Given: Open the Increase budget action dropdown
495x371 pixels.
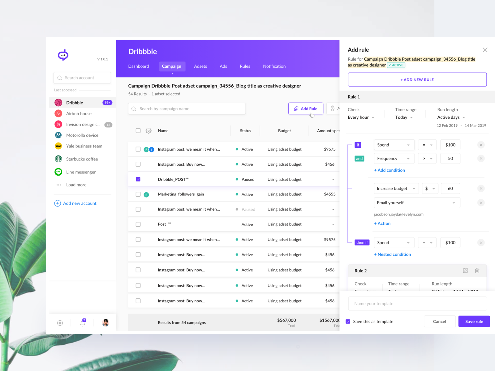Looking at the screenshot, I should click(396, 188).
